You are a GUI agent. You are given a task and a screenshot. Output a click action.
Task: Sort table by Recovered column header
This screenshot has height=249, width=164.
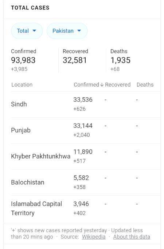[x=118, y=84]
